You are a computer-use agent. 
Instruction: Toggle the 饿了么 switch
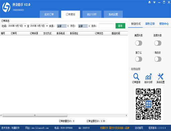pos(138,59)
